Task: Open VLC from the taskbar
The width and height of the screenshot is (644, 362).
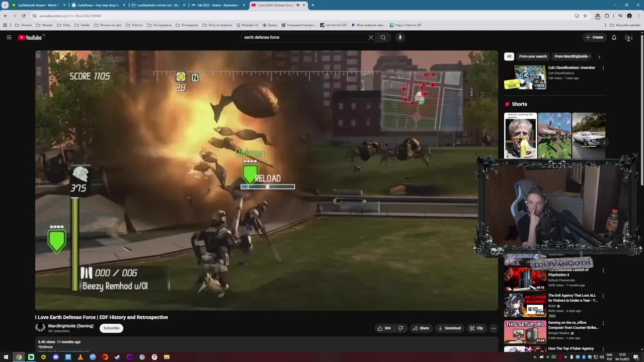Action: 80,357
